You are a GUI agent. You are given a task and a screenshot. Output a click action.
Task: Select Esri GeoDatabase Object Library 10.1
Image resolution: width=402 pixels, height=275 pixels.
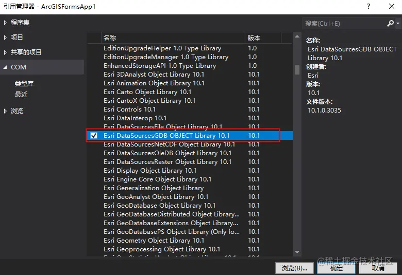tap(190, 206)
